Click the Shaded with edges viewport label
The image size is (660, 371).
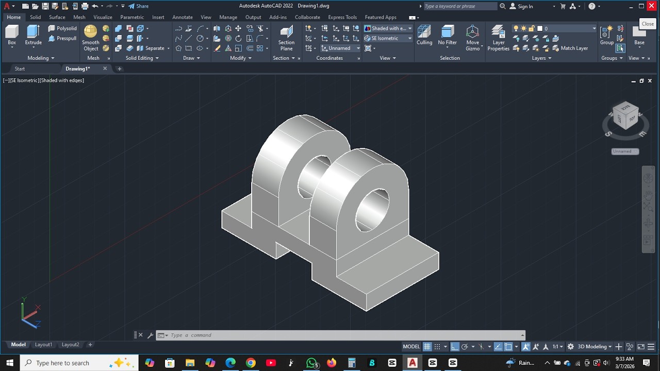coord(62,80)
